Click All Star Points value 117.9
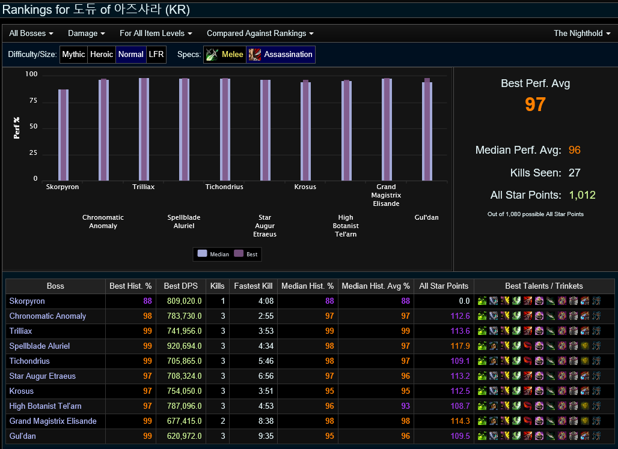Image resolution: width=618 pixels, height=449 pixels. (x=460, y=346)
